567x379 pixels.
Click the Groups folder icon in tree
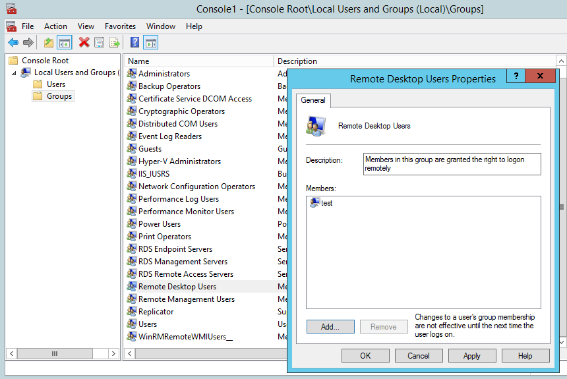(x=38, y=96)
